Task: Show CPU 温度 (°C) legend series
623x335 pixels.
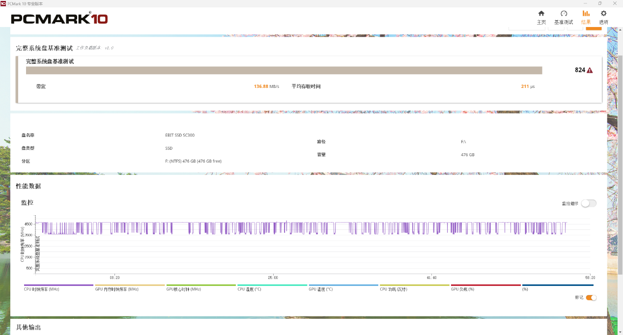Action: tap(249, 289)
